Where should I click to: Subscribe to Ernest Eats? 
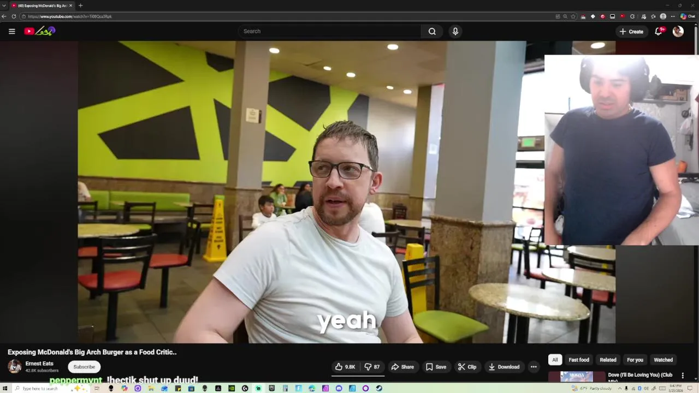point(84,367)
